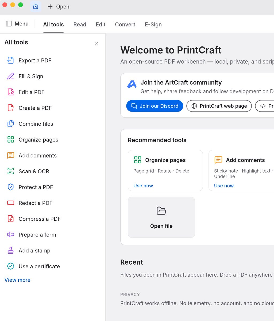Image resolution: width=274 pixels, height=321 pixels.
Task: Select the Scan & OCR label
Action: 34,171
